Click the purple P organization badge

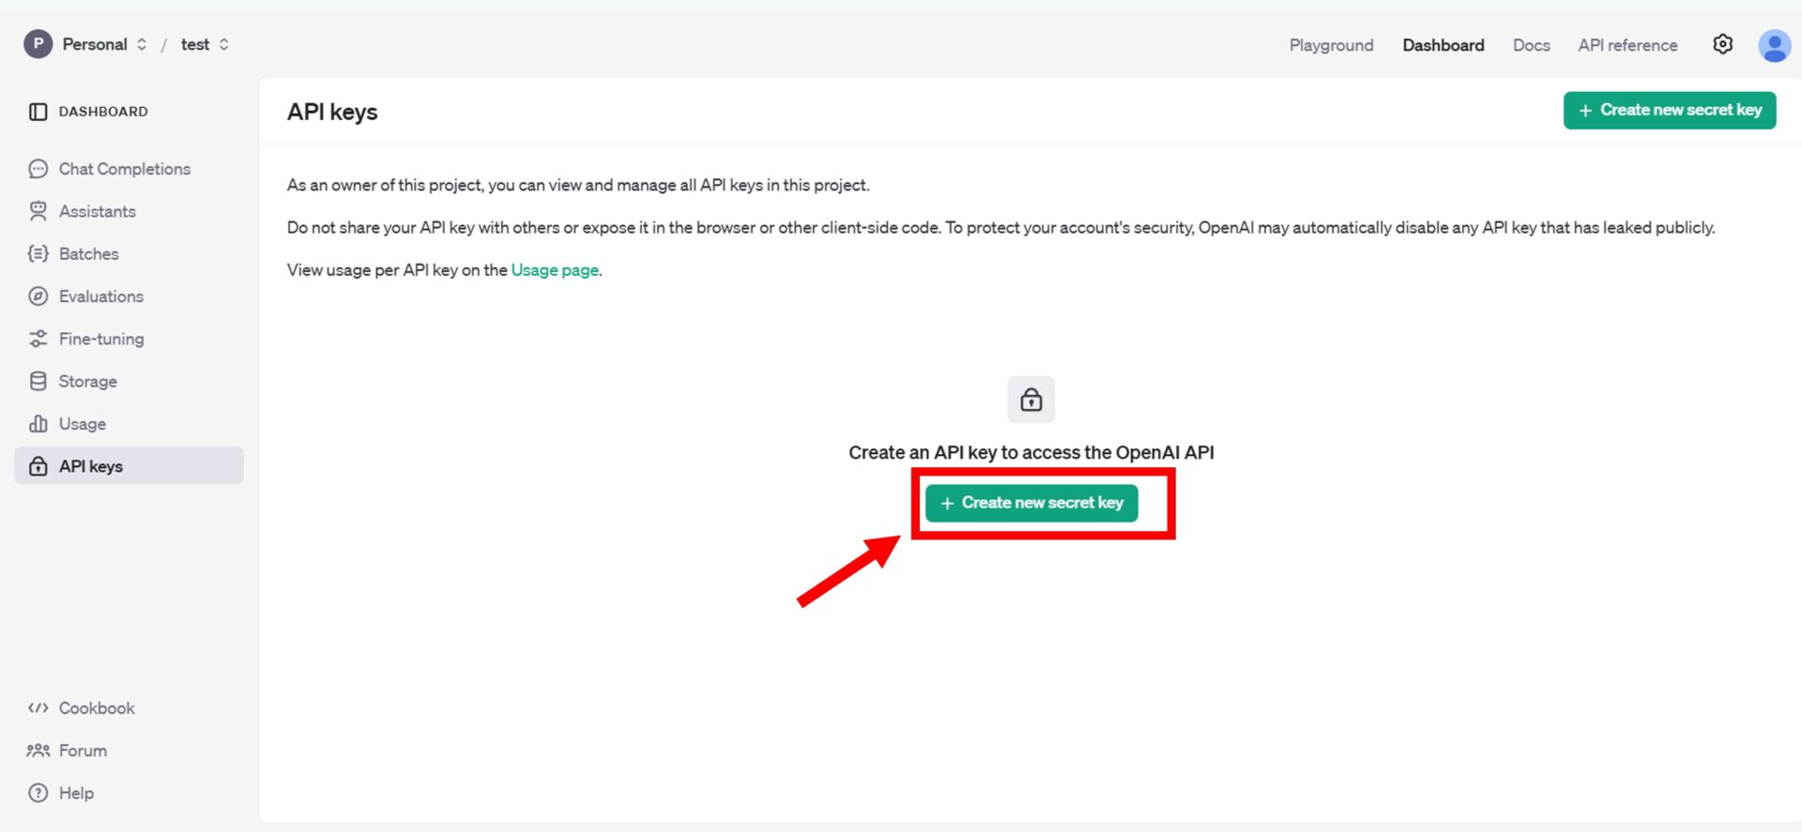coord(38,44)
